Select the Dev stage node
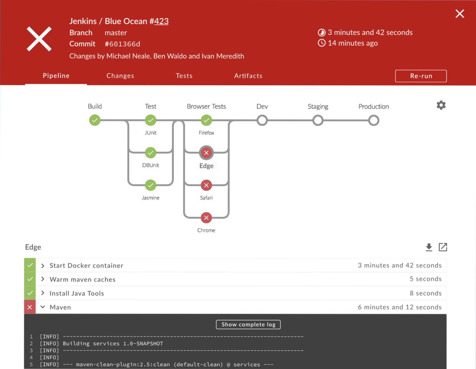The width and height of the screenshot is (476, 369). pyautogui.click(x=262, y=120)
